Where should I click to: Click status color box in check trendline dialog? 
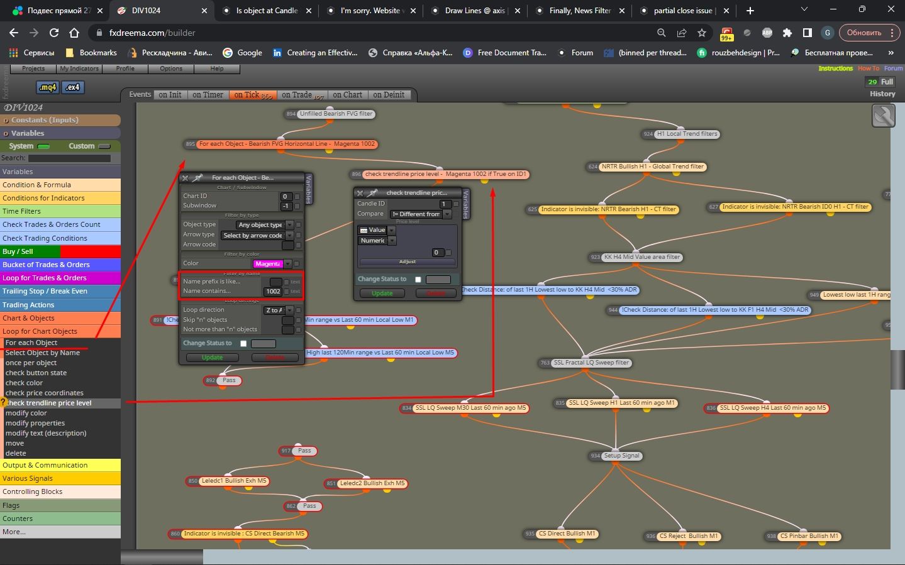coord(438,280)
